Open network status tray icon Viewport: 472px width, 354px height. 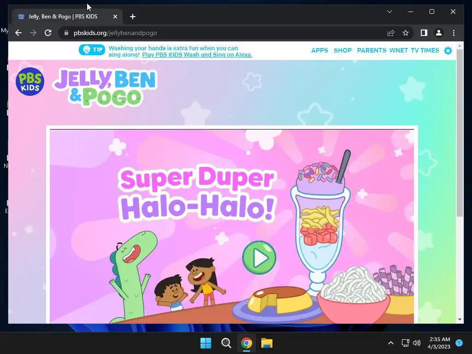click(405, 343)
